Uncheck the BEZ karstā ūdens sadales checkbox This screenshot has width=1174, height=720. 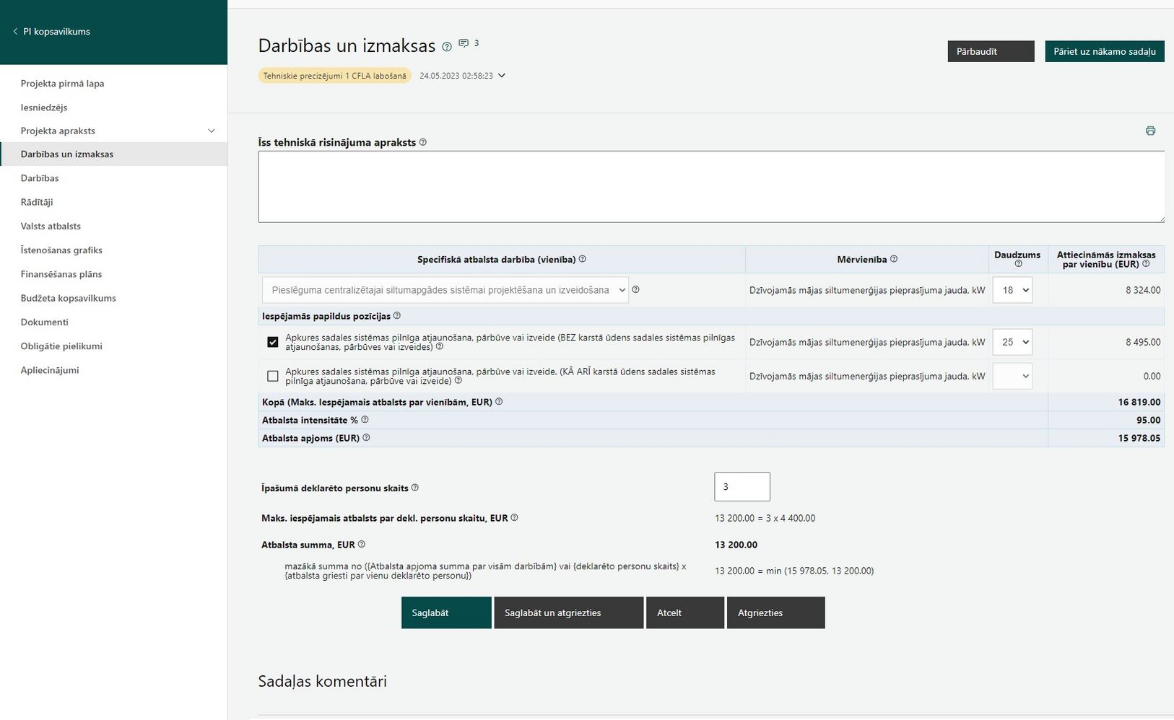[x=272, y=342]
